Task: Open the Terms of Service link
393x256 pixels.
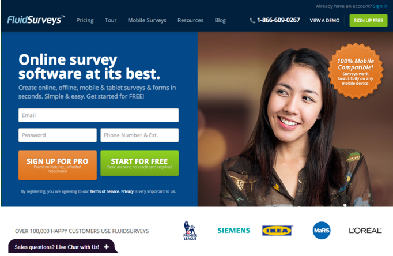Action: [104, 191]
